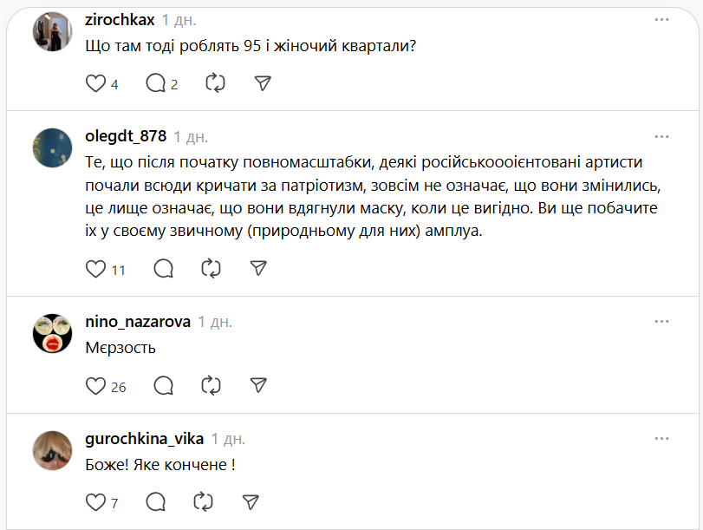The height and width of the screenshot is (530, 703).
Task: Open olegdt_878's profile via username
Action: [126, 136]
